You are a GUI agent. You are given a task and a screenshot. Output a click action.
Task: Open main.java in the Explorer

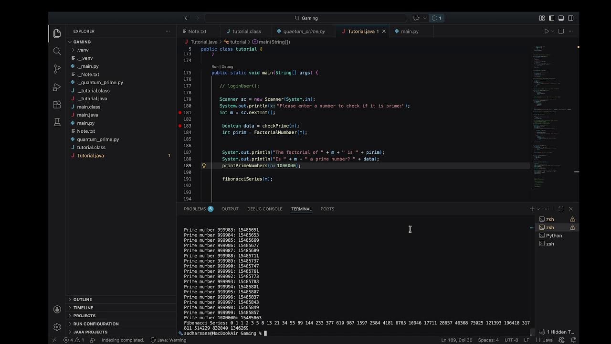[x=122, y=115]
